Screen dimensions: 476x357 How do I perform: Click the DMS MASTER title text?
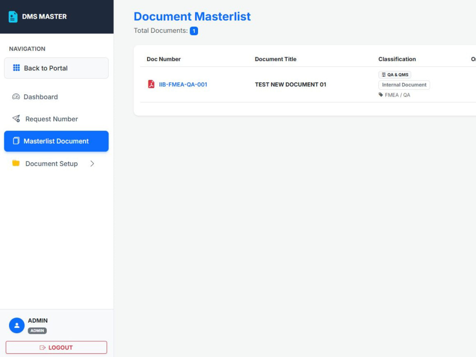pyautogui.click(x=44, y=17)
